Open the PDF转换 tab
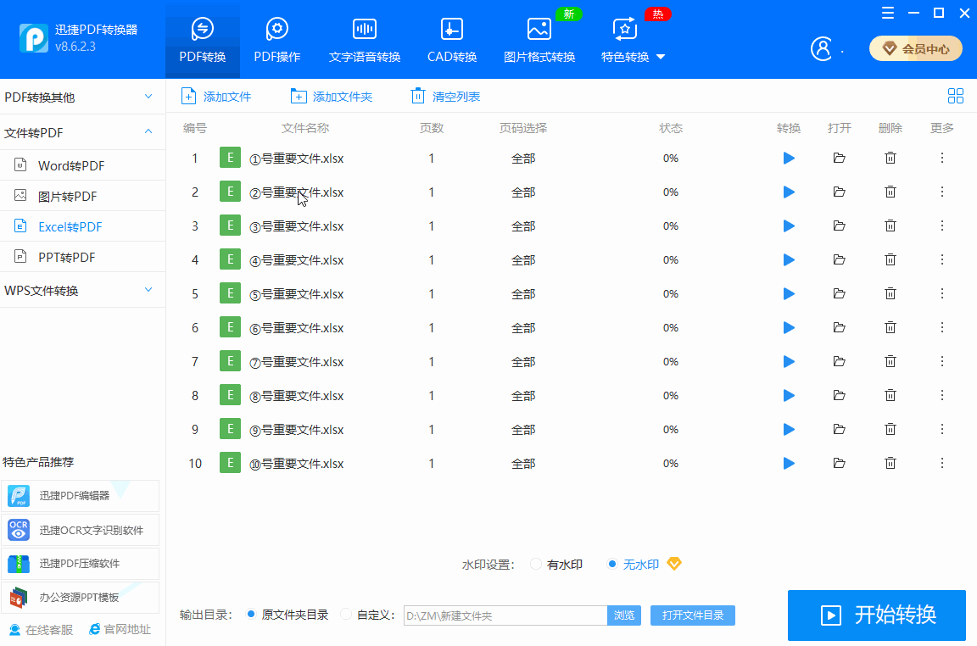The width and height of the screenshot is (977, 646). coord(203,41)
